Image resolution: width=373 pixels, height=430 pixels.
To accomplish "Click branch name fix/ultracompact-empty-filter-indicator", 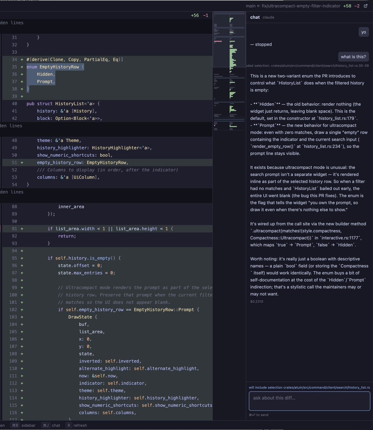I will tap(301, 6).
